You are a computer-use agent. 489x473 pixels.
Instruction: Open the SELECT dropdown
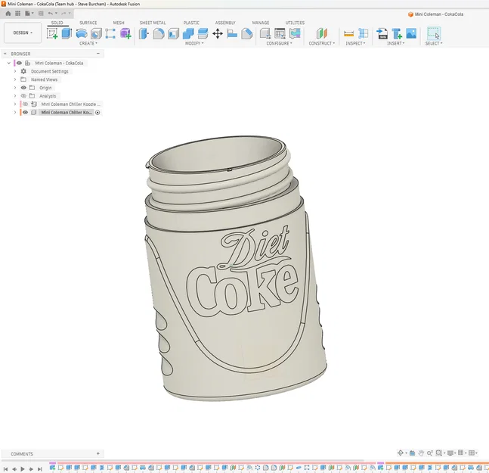click(x=434, y=43)
